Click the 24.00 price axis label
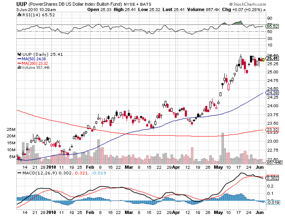Screen dimensions: 285x216 click(273, 106)
